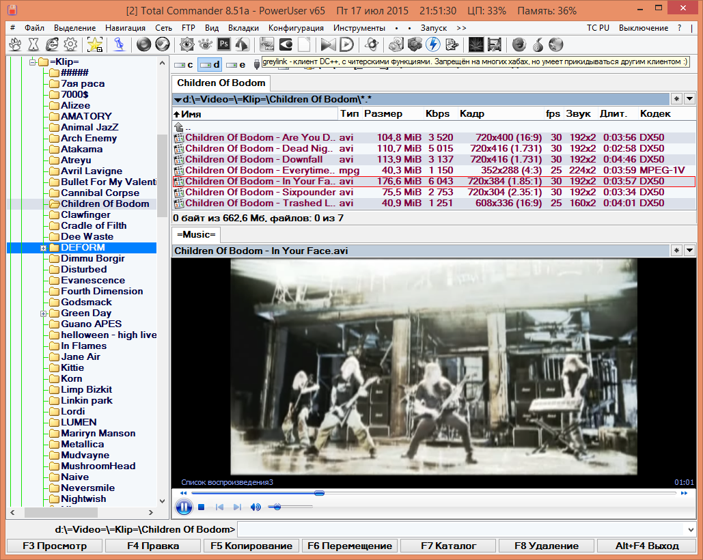This screenshot has width=703, height=560.
Task: Launch Tor onion browser icon
Action: coord(538,44)
